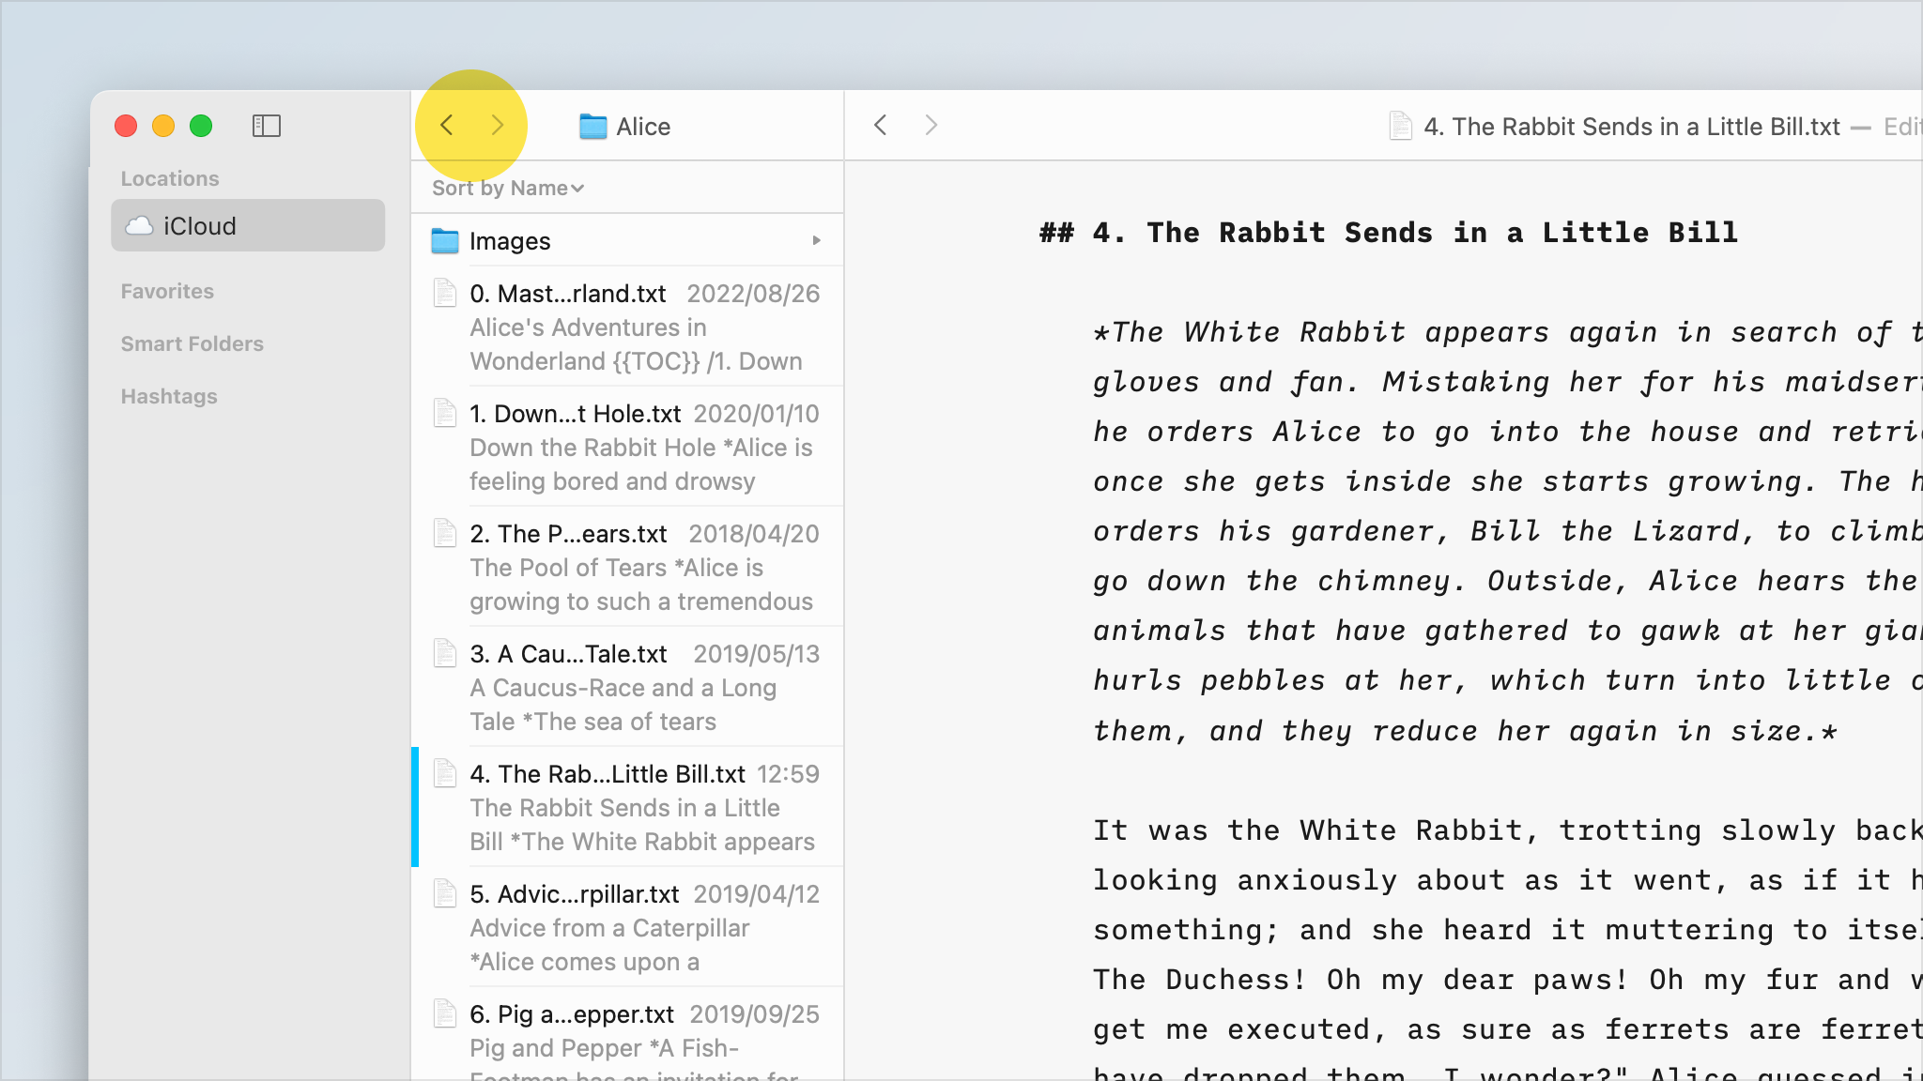The image size is (1923, 1081).
Task: Click the green zoom window button
Action: 201,126
